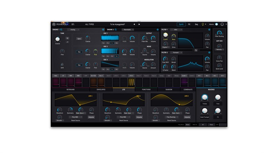Click the Tune Coarse knob
This screenshot has height=153, width=264.
coord(57,39)
